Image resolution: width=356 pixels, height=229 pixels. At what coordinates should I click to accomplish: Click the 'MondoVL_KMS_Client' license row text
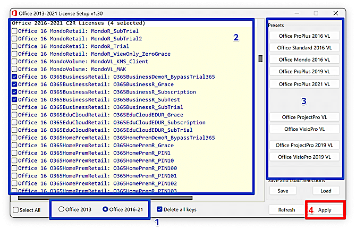[120, 62]
